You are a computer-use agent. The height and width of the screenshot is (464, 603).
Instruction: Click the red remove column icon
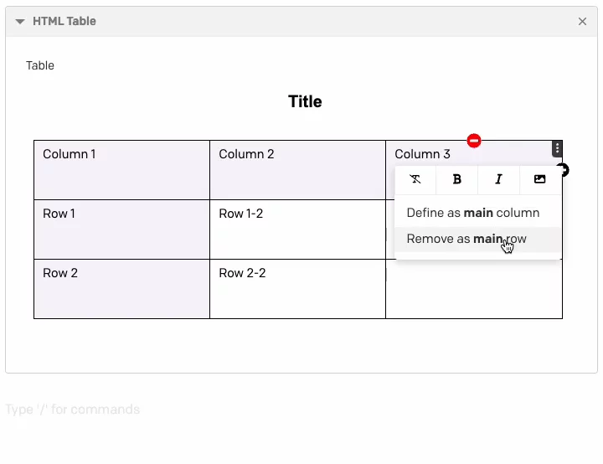click(x=474, y=141)
